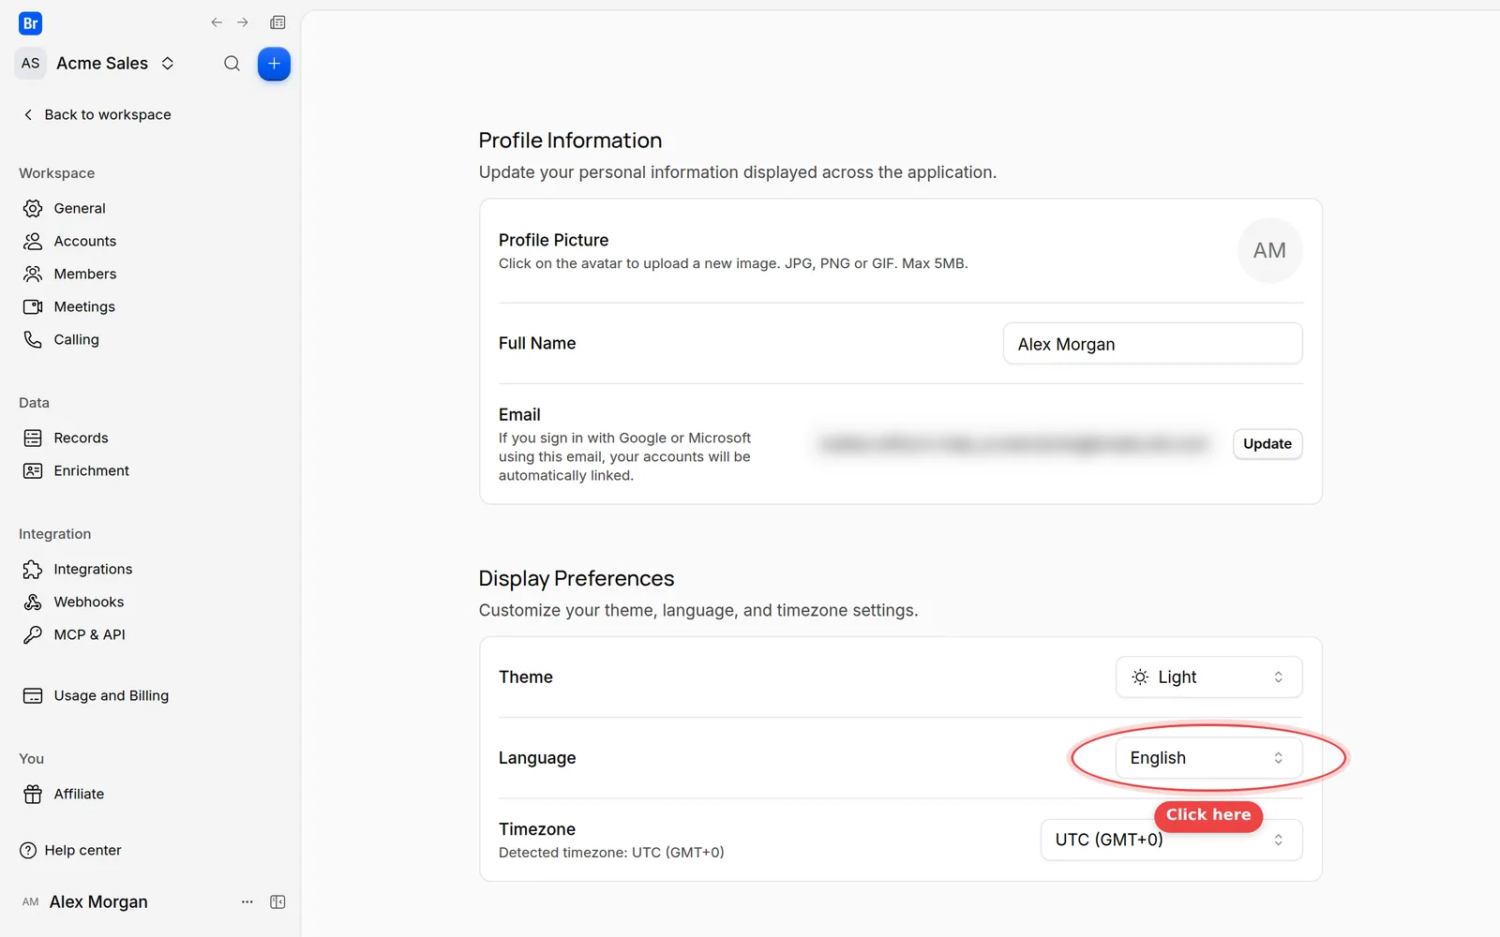Screen dimensions: 1500x937
Task: Click the General gear icon
Action: [33, 208]
